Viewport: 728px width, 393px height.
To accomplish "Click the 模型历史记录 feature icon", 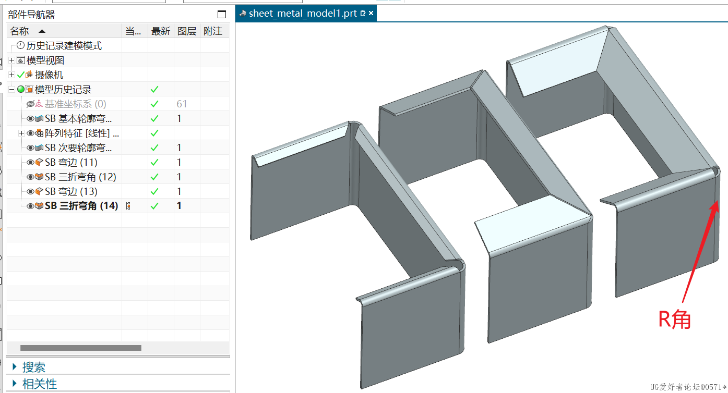I will (x=29, y=90).
